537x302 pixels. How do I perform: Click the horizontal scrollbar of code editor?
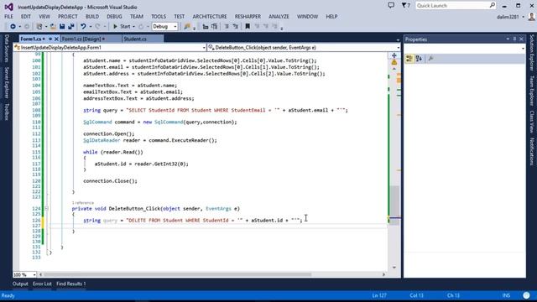tap(177, 274)
